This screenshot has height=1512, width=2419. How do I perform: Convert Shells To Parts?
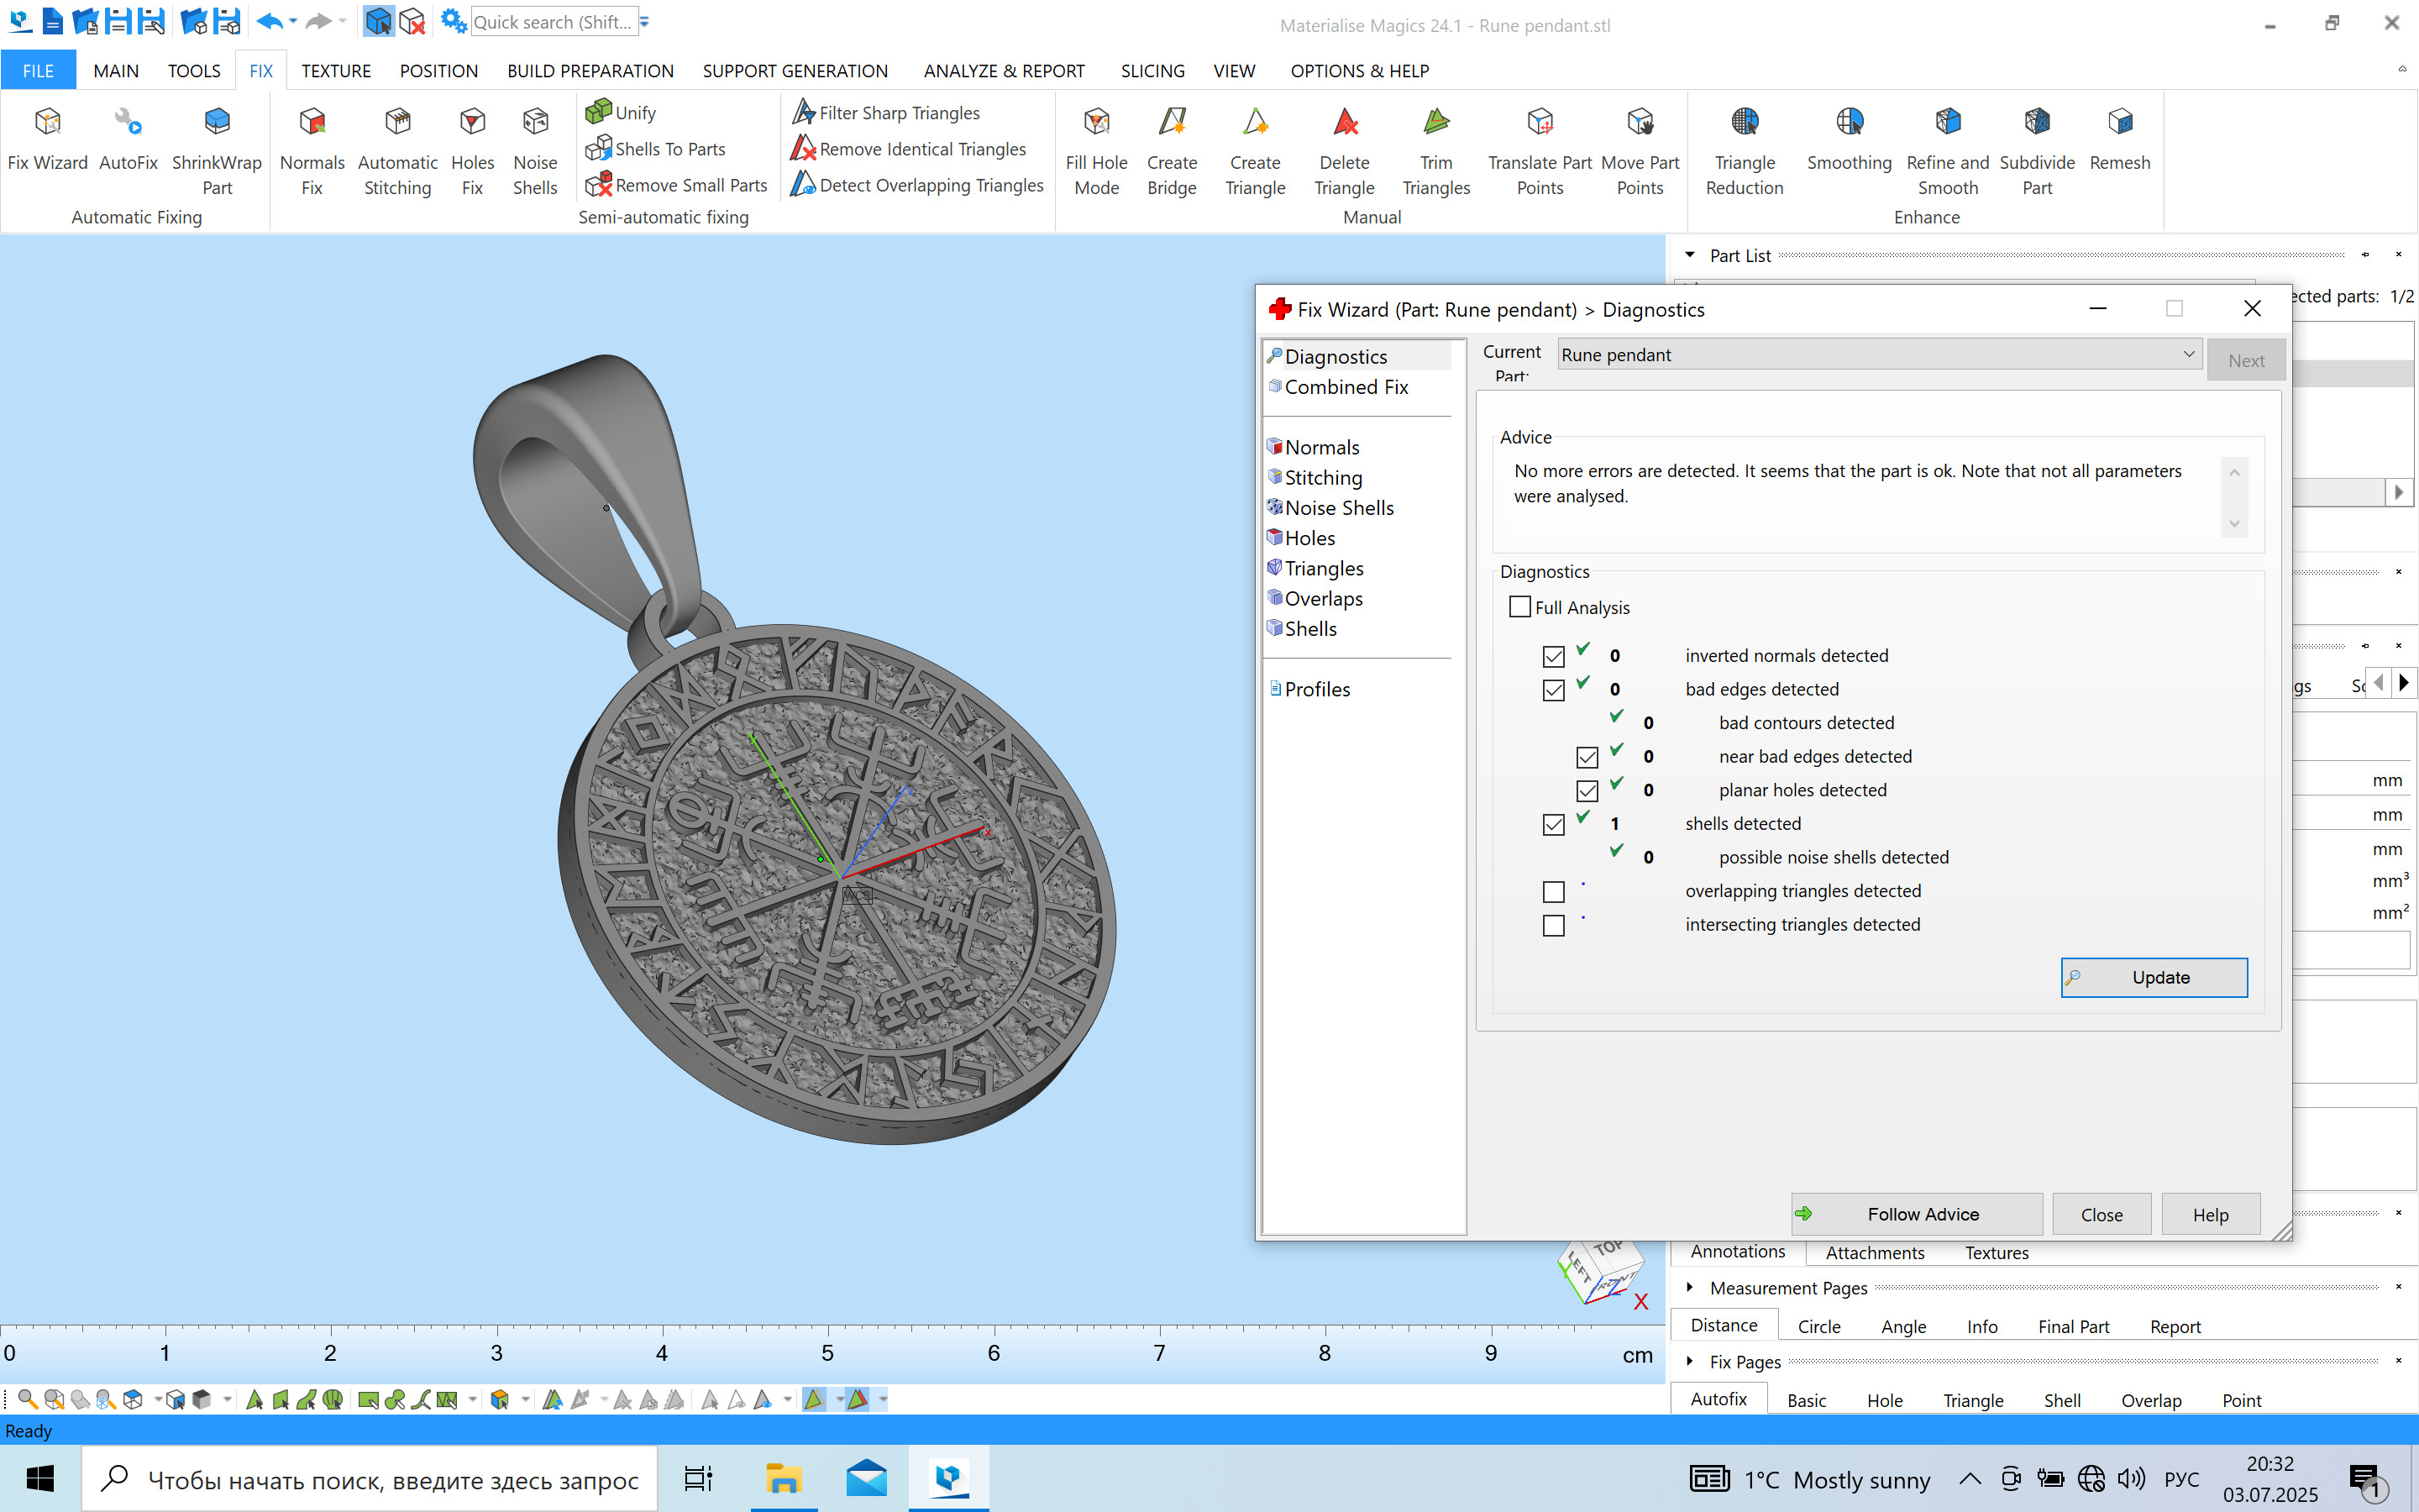(x=656, y=149)
